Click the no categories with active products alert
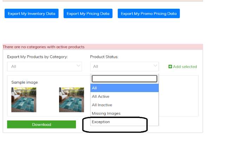 pyautogui.click(x=103, y=47)
